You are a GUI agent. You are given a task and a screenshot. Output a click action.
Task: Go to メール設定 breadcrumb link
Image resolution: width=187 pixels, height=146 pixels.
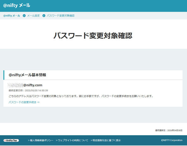coord(33,16)
